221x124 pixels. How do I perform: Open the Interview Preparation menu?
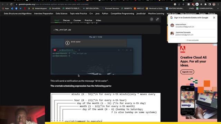point(44,14)
